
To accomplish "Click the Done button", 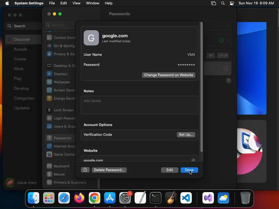I will tap(189, 170).
